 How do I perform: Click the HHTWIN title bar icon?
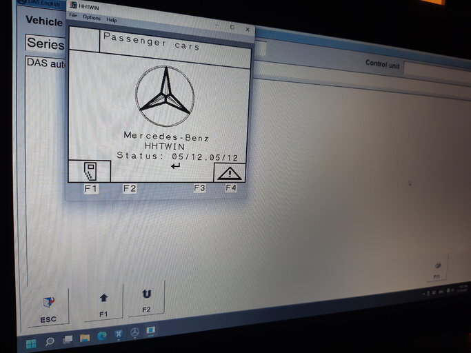73,5
